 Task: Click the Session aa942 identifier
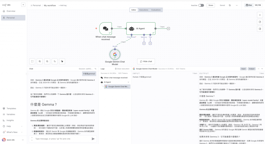85,69
